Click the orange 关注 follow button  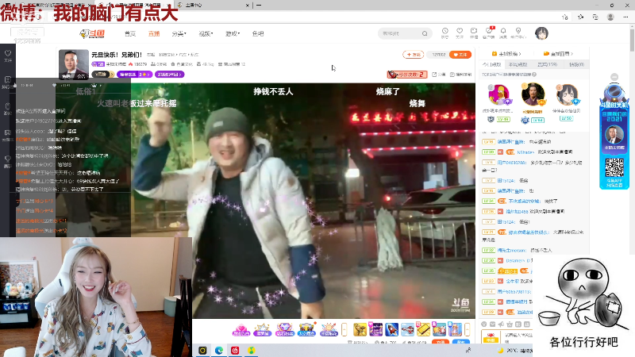point(460,55)
